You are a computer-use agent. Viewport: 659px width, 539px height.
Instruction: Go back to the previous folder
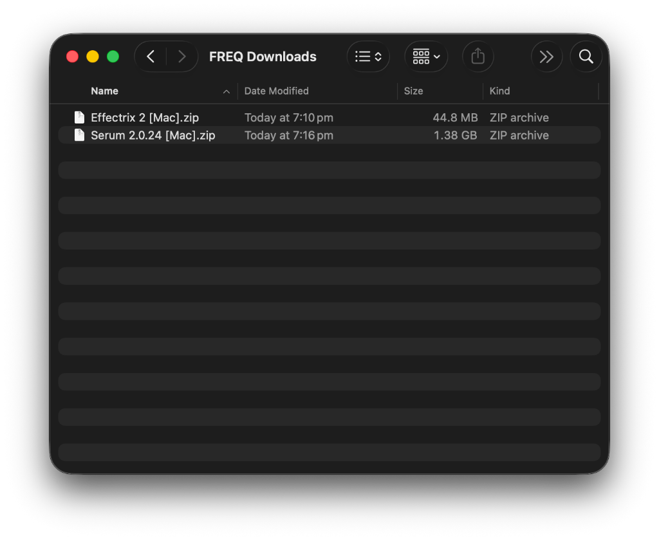151,57
